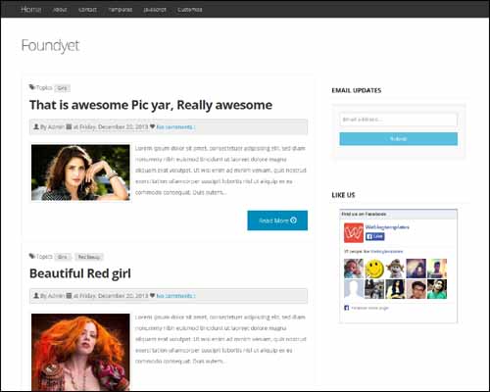
Task: Open the Customize navigation item
Action: click(x=189, y=10)
